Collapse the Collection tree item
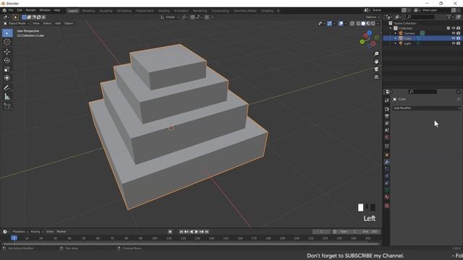 (x=391, y=28)
